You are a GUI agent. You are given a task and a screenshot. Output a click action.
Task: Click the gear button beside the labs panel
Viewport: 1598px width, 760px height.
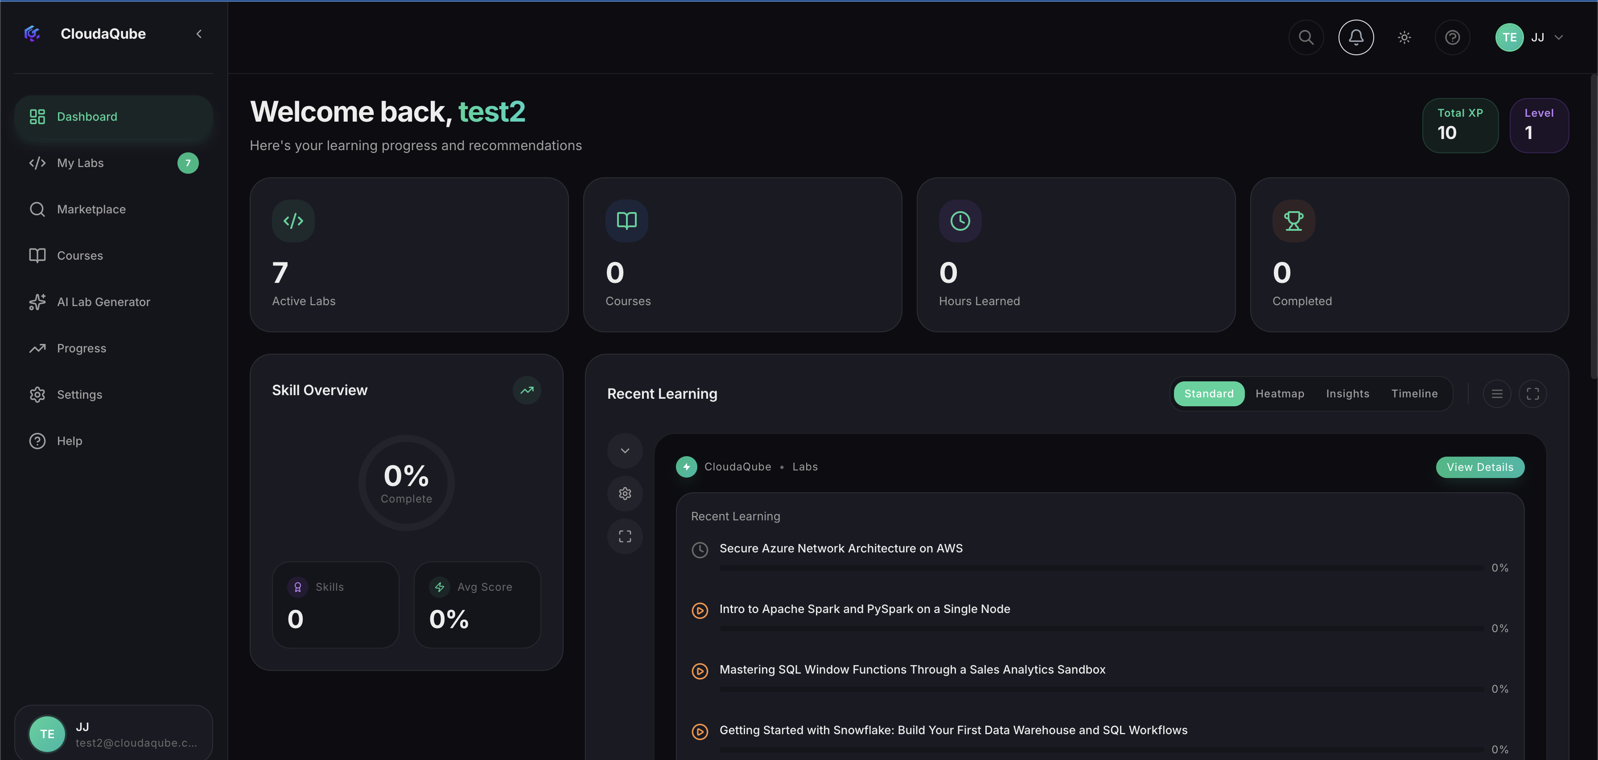(625, 494)
